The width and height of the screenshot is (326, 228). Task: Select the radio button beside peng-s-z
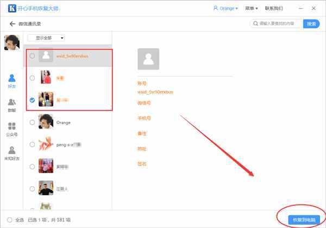coord(32,145)
